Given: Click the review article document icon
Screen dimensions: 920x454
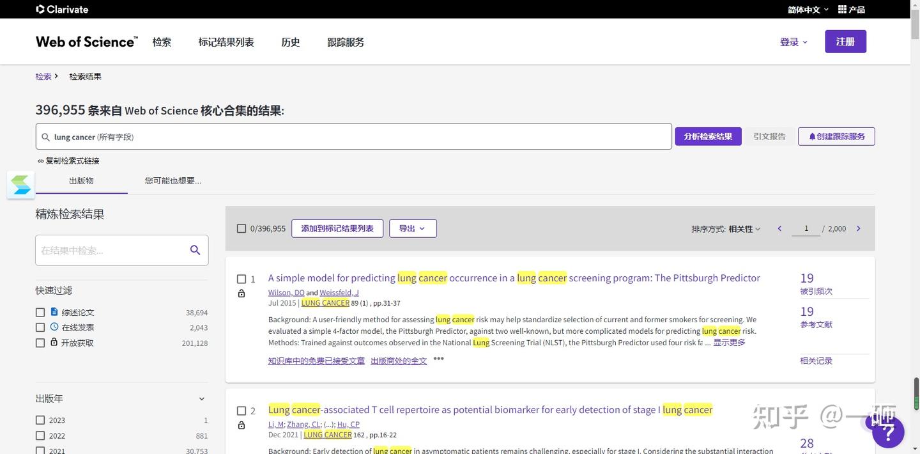Looking at the screenshot, I should pos(54,312).
